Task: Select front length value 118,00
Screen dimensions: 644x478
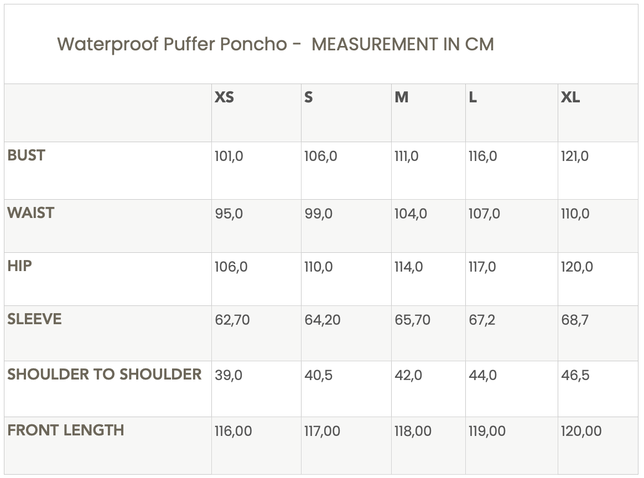Action: [x=413, y=431]
